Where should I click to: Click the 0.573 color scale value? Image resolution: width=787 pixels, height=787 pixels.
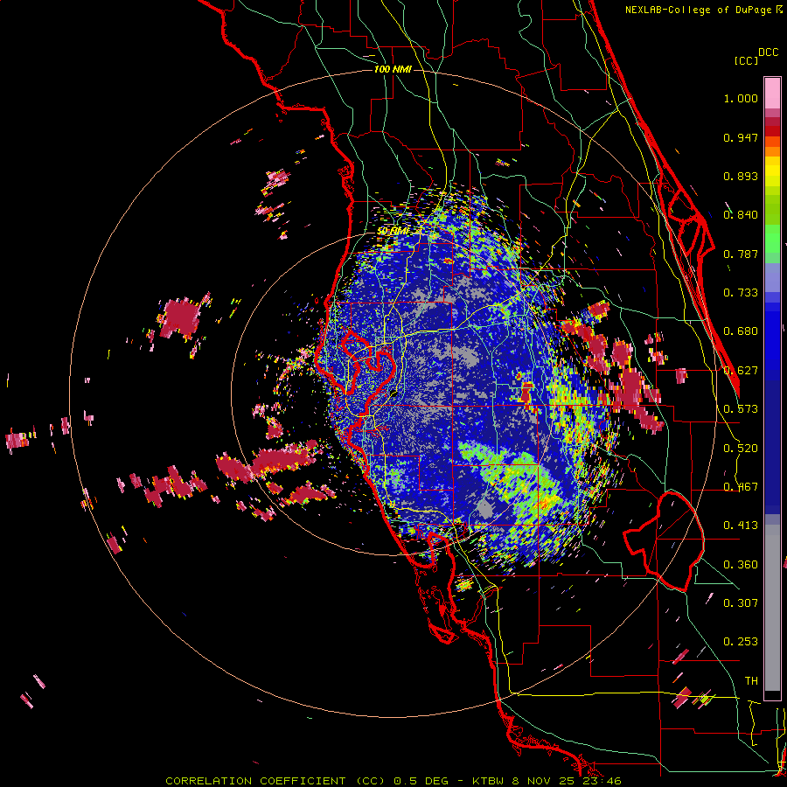click(741, 409)
